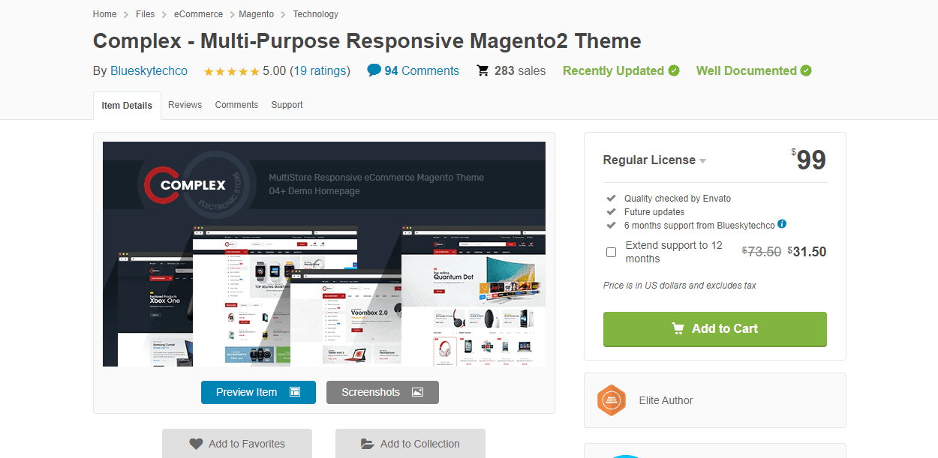Click 'Future updates' text
The width and height of the screenshot is (938, 458).
654,212
